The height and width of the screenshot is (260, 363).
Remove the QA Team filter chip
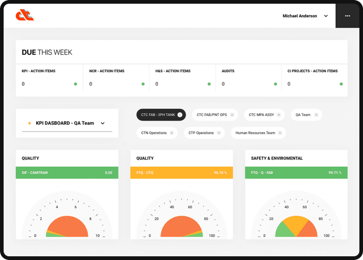[x=316, y=115]
